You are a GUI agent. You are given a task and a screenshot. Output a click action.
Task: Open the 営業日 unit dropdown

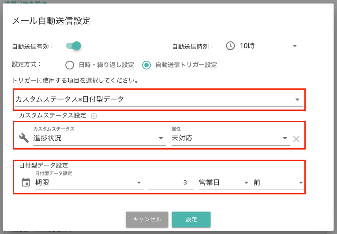(x=225, y=183)
